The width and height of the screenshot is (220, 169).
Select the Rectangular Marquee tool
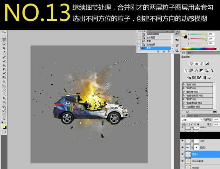point(4,36)
